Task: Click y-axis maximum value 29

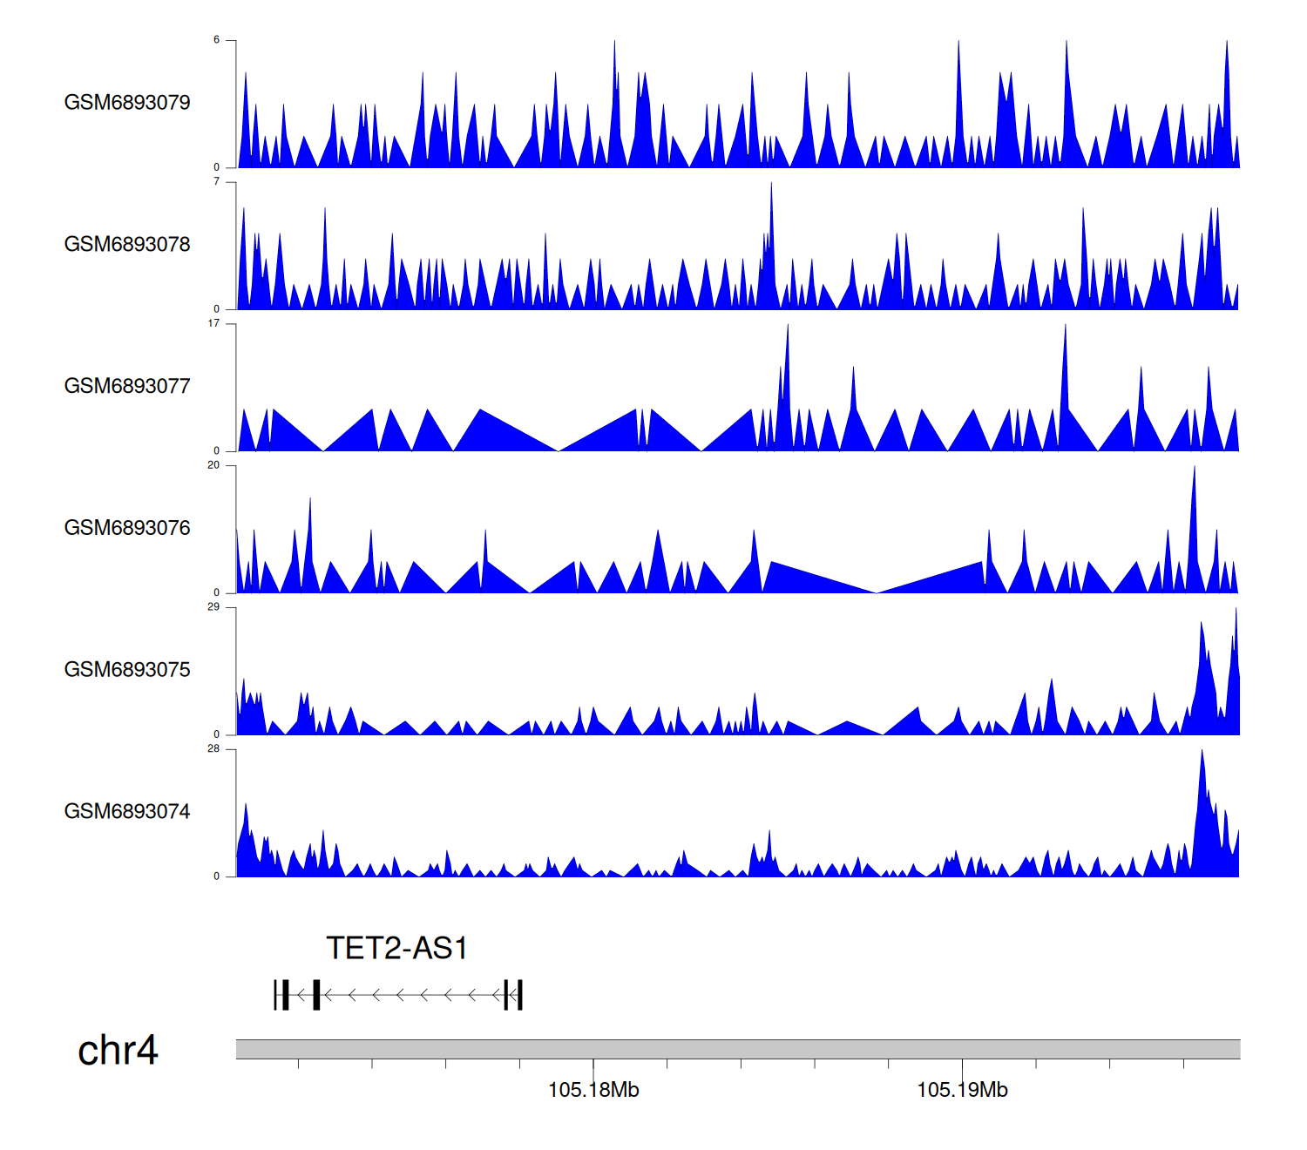Action: [213, 607]
